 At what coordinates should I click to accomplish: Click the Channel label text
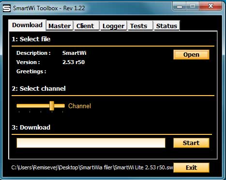pos(80,106)
